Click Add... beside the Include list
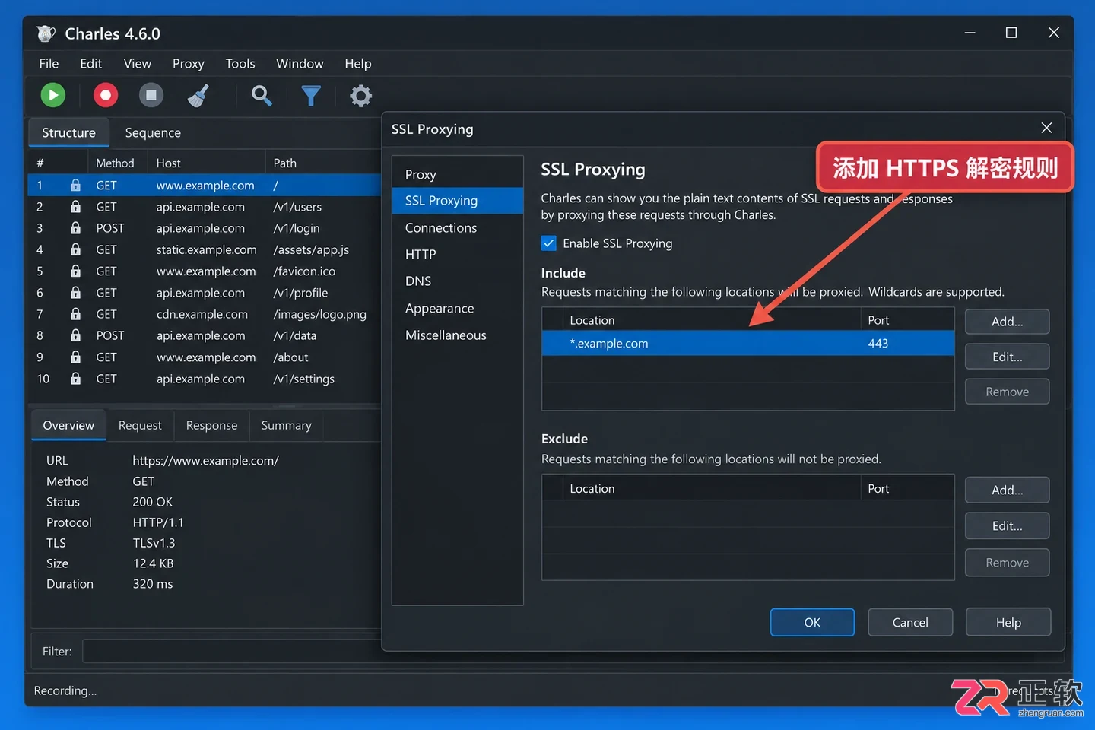Screen dimensions: 1095x730 (x=1007, y=322)
